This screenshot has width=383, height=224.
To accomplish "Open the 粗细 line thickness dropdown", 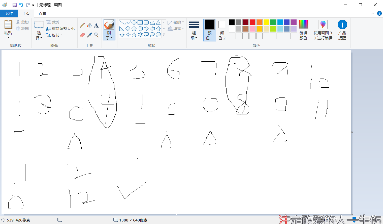I will coord(194,35).
